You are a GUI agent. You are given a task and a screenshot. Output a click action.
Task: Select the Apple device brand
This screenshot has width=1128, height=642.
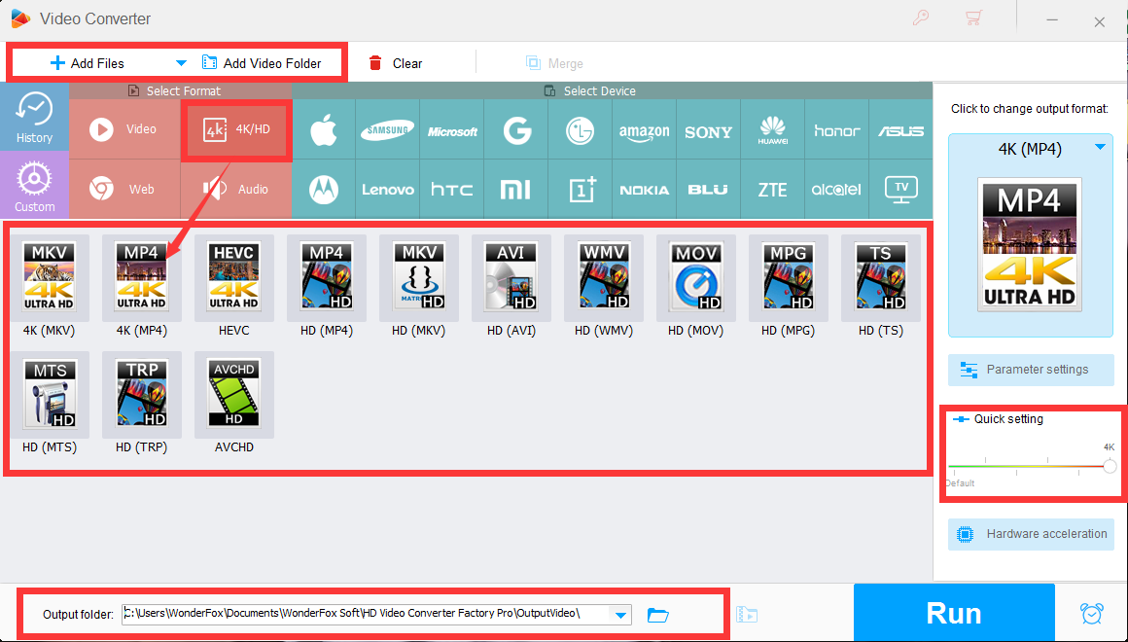[x=323, y=130]
